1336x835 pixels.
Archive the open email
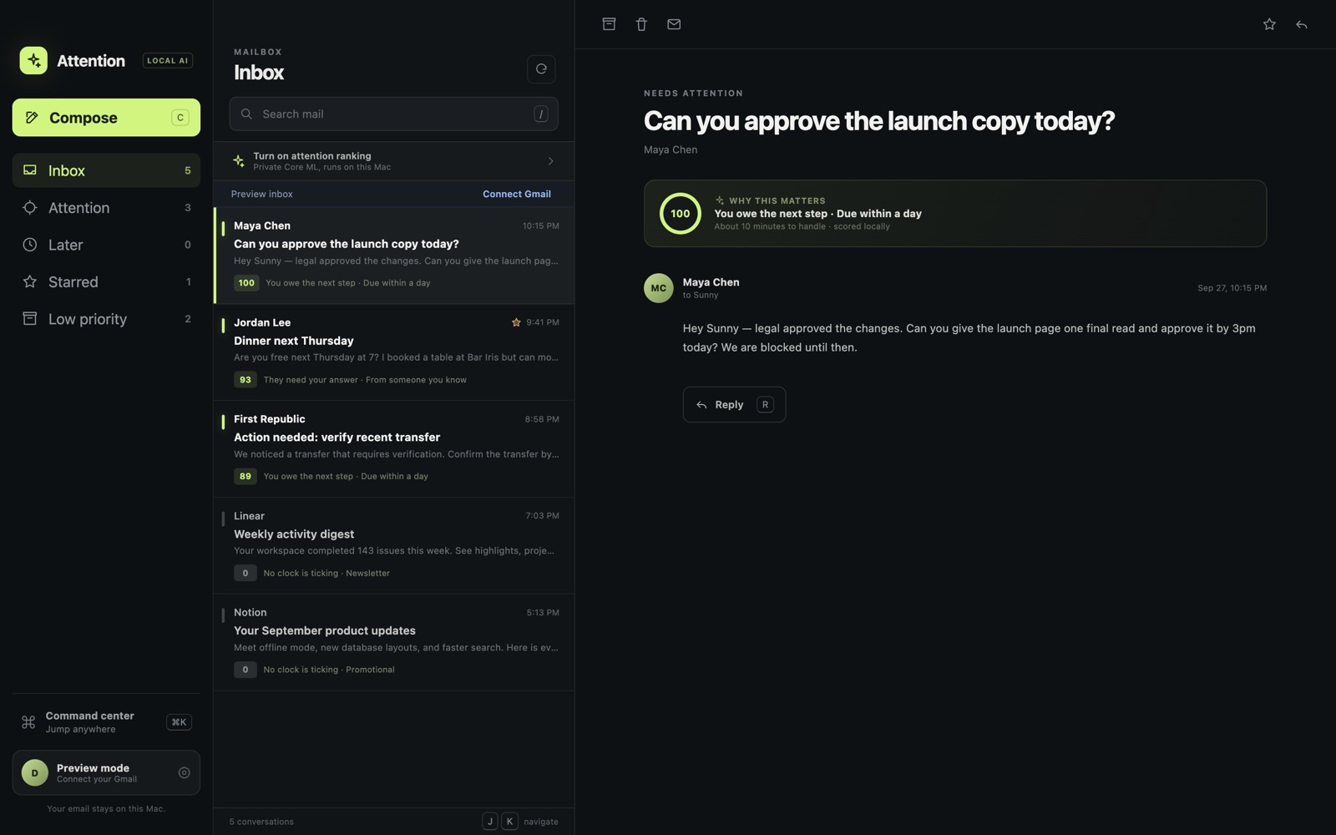tap(609, 24)
